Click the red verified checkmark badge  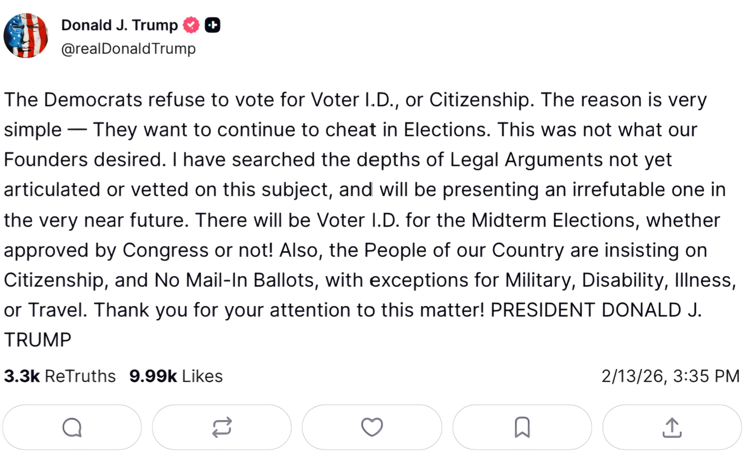coord(191,25)
